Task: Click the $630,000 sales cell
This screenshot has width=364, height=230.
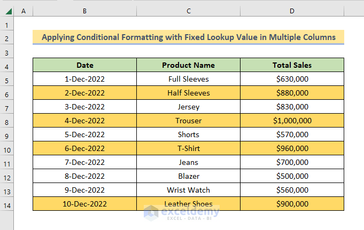Action: [x=292, y=79]
